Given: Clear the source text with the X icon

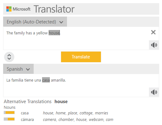Looking at the screenshot, I should [153, 32].
